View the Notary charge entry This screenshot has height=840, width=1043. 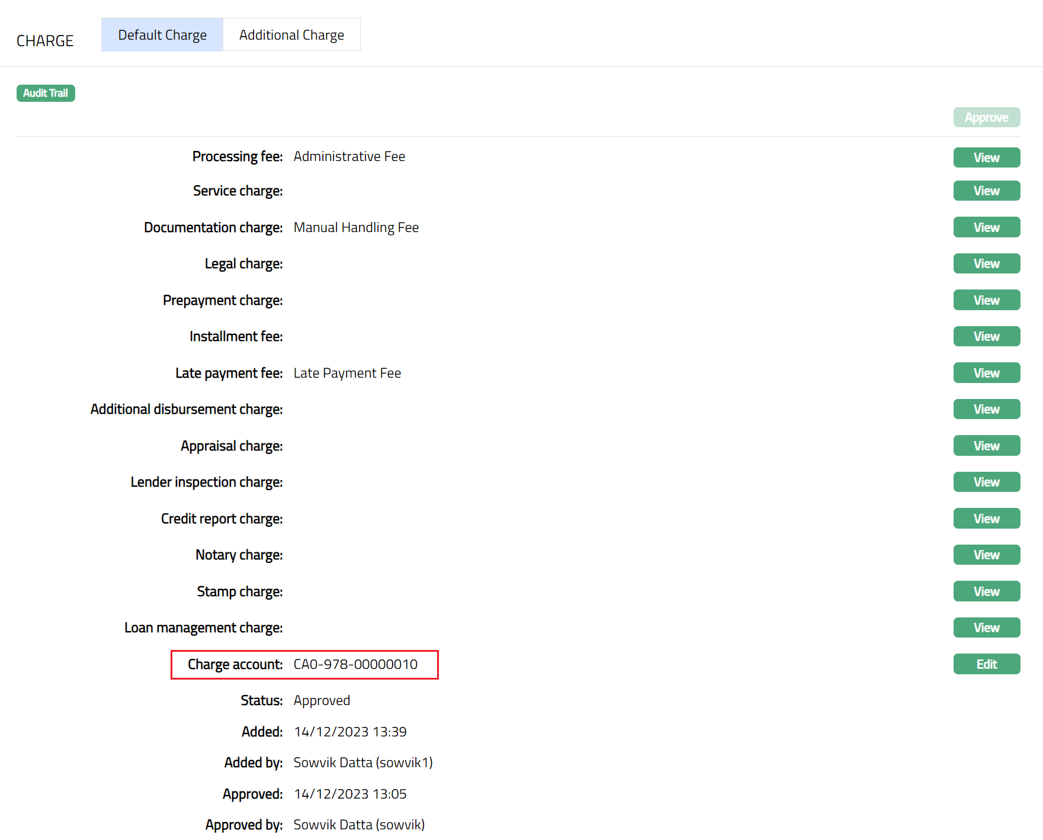tap(986, 555)
